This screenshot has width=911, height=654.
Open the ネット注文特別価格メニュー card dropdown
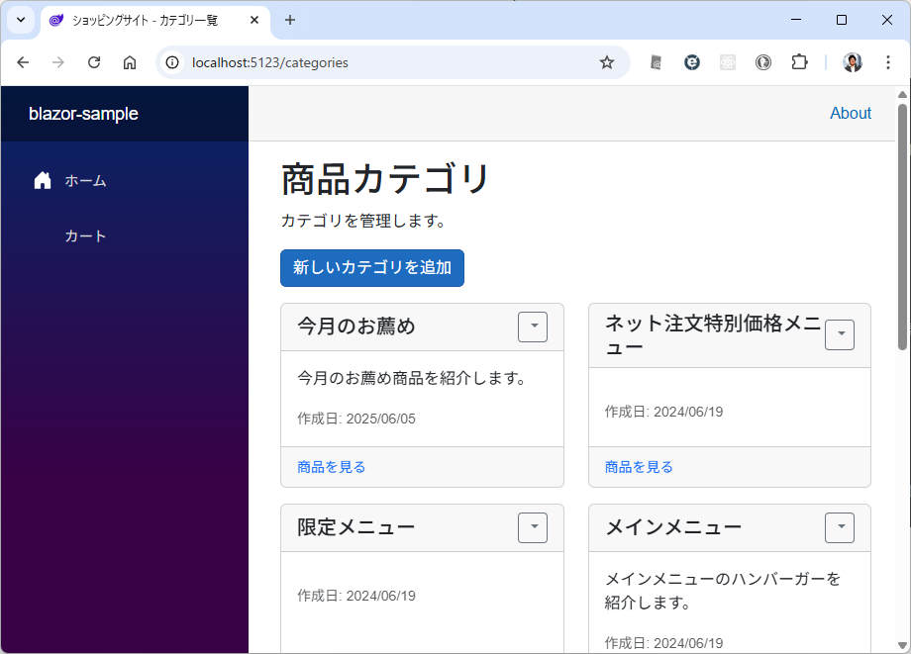840,334
